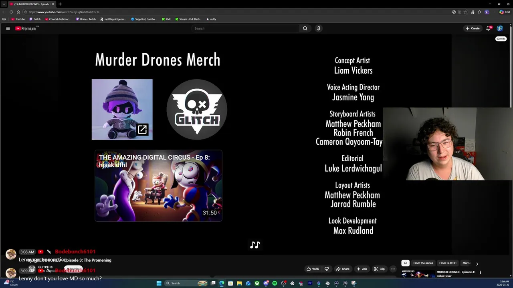Open the Kick bookmark
Viewport: 513px width, 288px height.
pyautogui.click(x=166, y=19)
